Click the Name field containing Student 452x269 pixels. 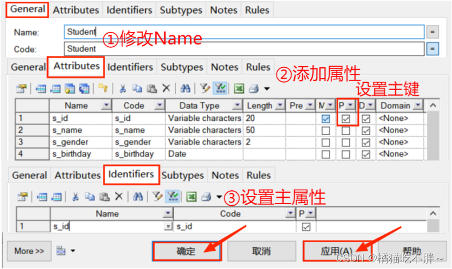[245, 32]
